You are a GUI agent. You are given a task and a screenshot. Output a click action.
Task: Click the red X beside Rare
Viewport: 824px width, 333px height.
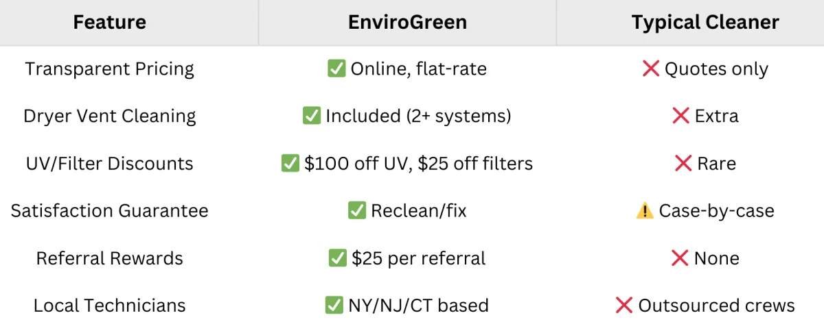coord(684,163)
